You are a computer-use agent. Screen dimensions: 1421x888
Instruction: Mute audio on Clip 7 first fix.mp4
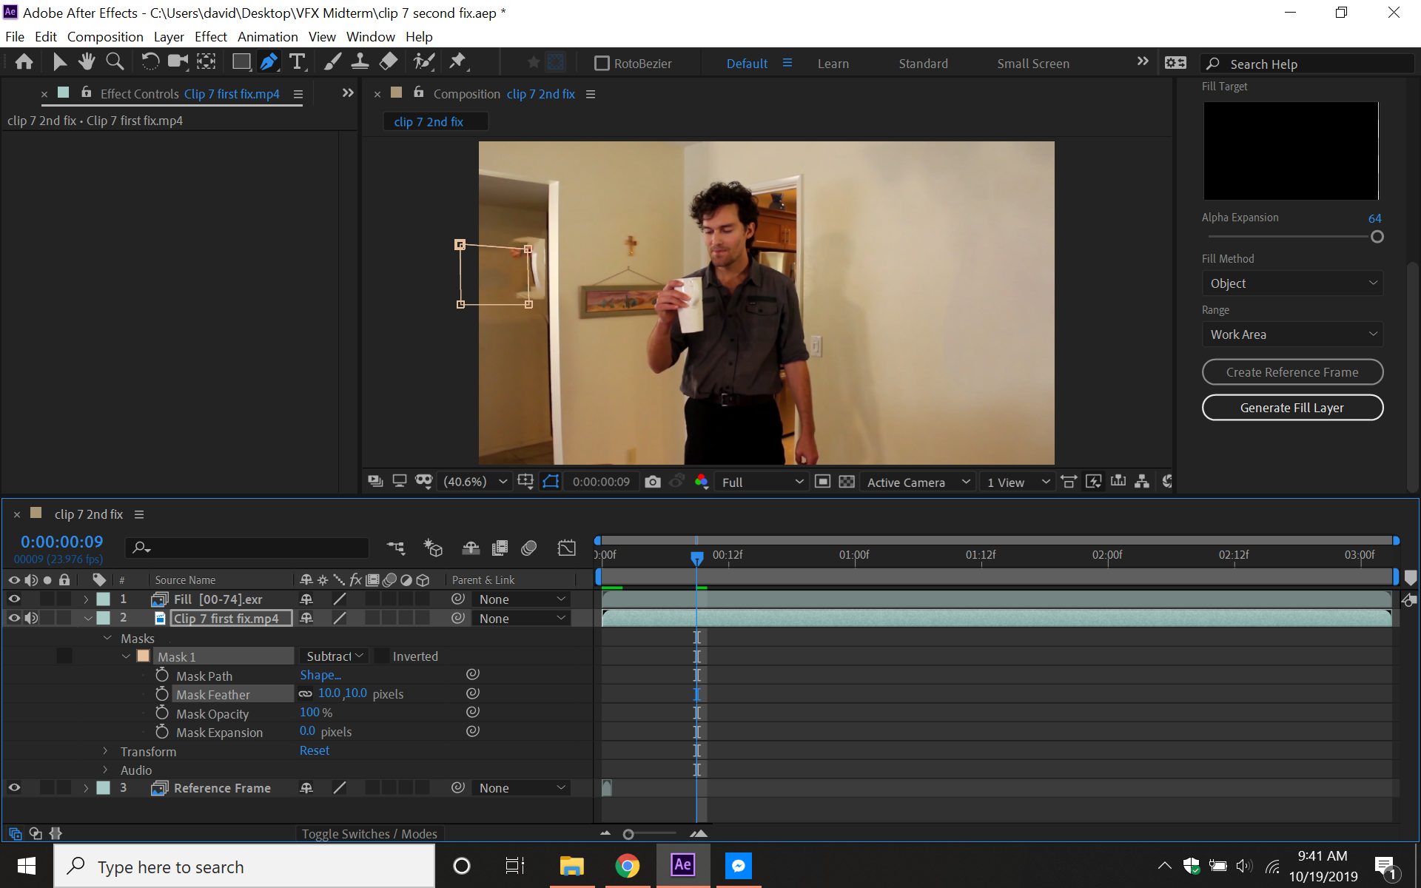point(32,618)
